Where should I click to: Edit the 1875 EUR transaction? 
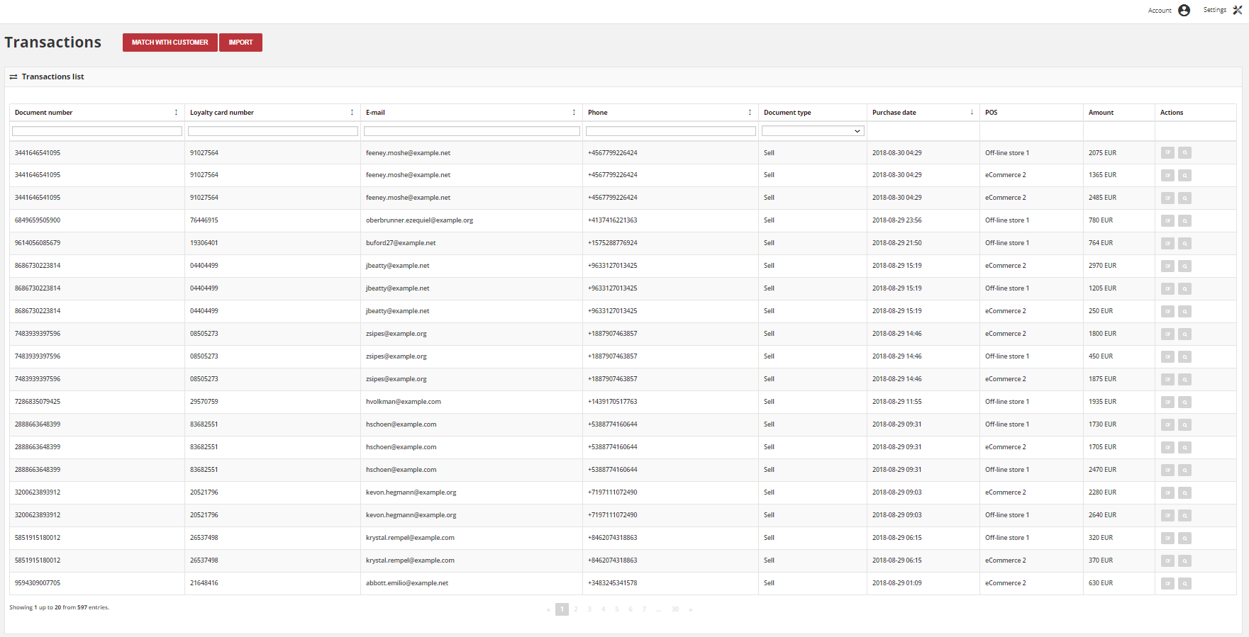[1167, 380]
